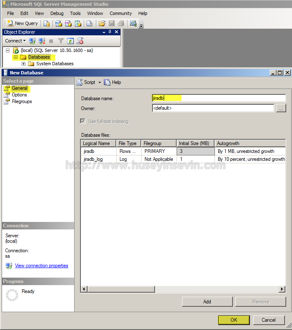Viewport: 292px width, 330px height.
Task: Click the File Type column header
Action: pyautogui.click(x=129, y=143)
